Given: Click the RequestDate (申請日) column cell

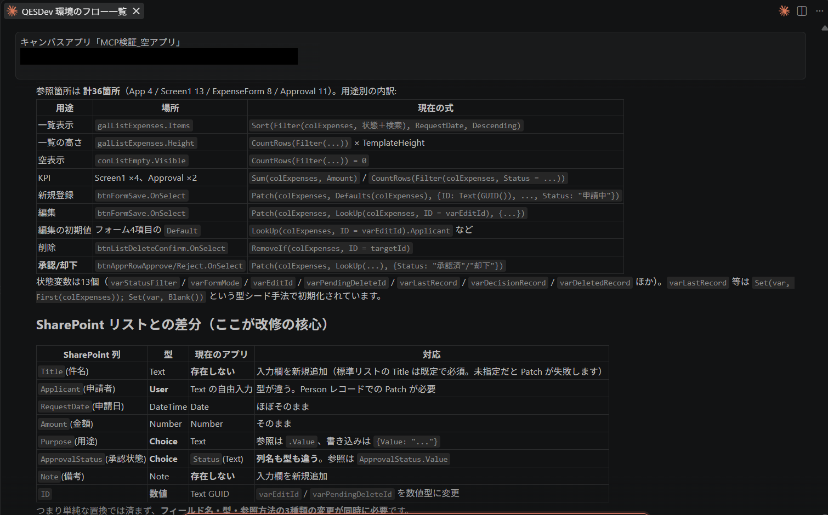Looking at the screenshot, I should (92, 407).
